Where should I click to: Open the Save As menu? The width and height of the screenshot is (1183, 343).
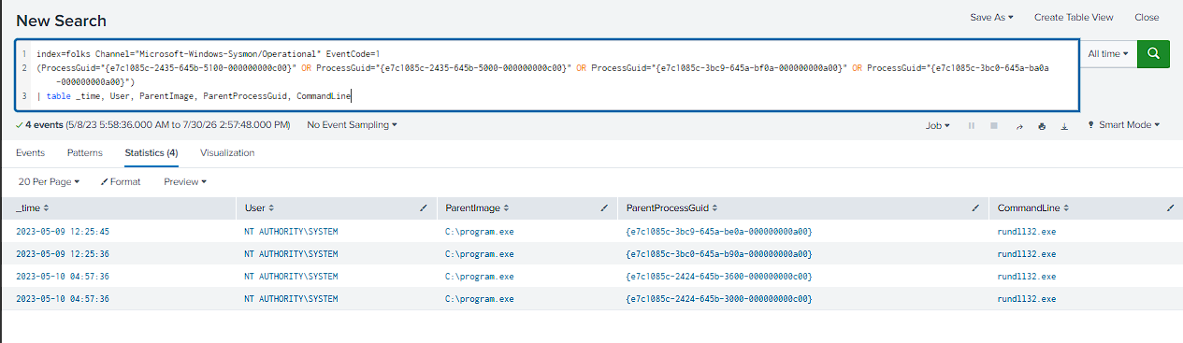pyautogui.click(x=991, y=17)
